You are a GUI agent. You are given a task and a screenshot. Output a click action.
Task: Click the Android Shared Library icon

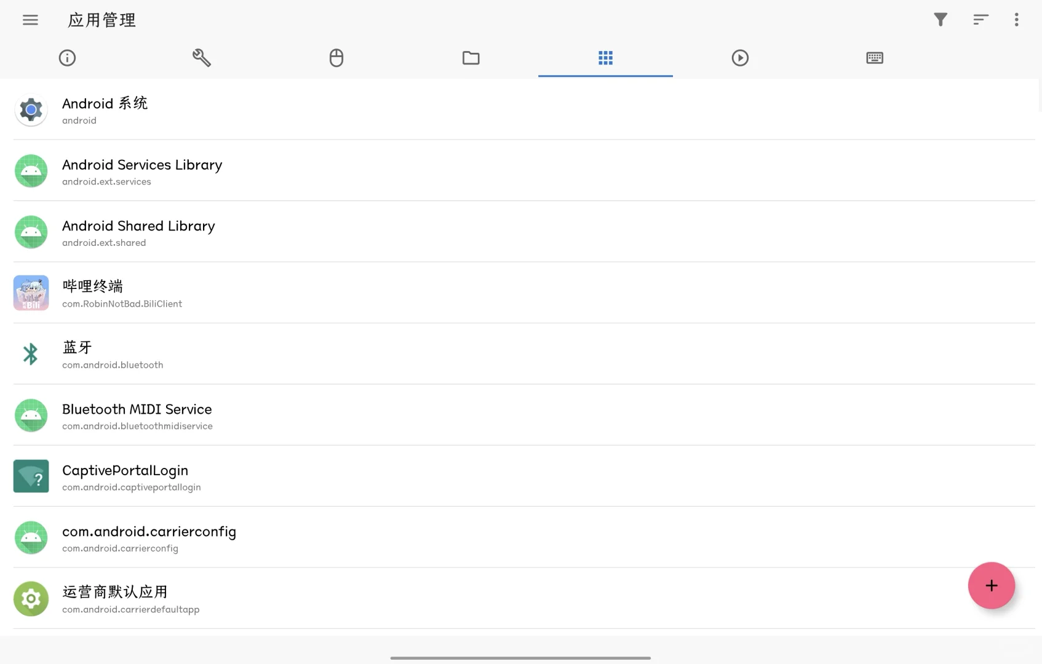[x=31, y=232]
